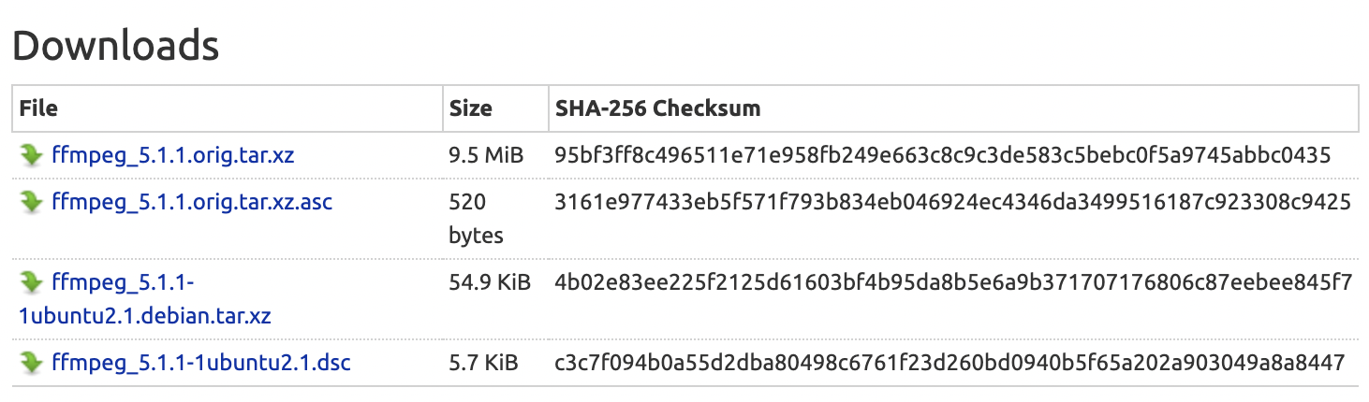
Task: Open the ffmpeg_5.1.1-1ubuntu2.1.dsc link
Action: point(201,362)
